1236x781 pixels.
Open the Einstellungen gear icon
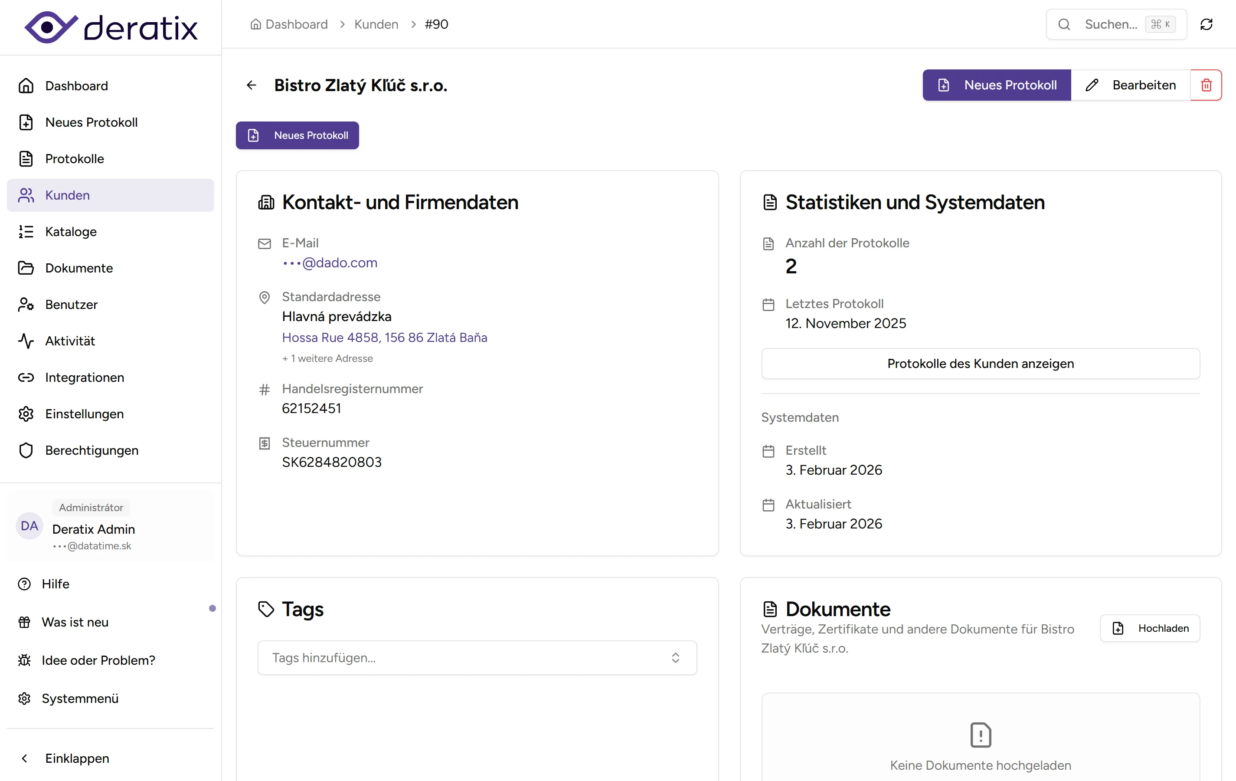click(26, 414)
